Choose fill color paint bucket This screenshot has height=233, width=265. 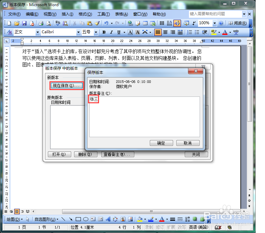click(x=140, y=219)
